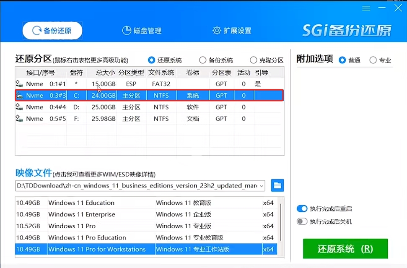
Task: Disable the 执行完成后重启 toggle
Action: point(303,208)
